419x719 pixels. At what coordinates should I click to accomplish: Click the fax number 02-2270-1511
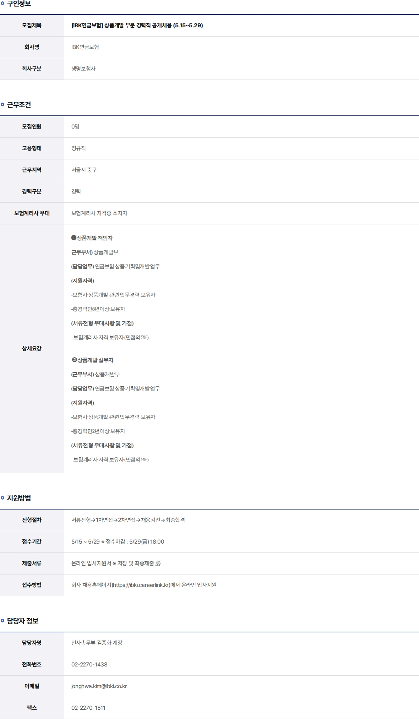click(x=88, y=708)
